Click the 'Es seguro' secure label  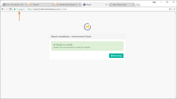(x=21, y=9)
